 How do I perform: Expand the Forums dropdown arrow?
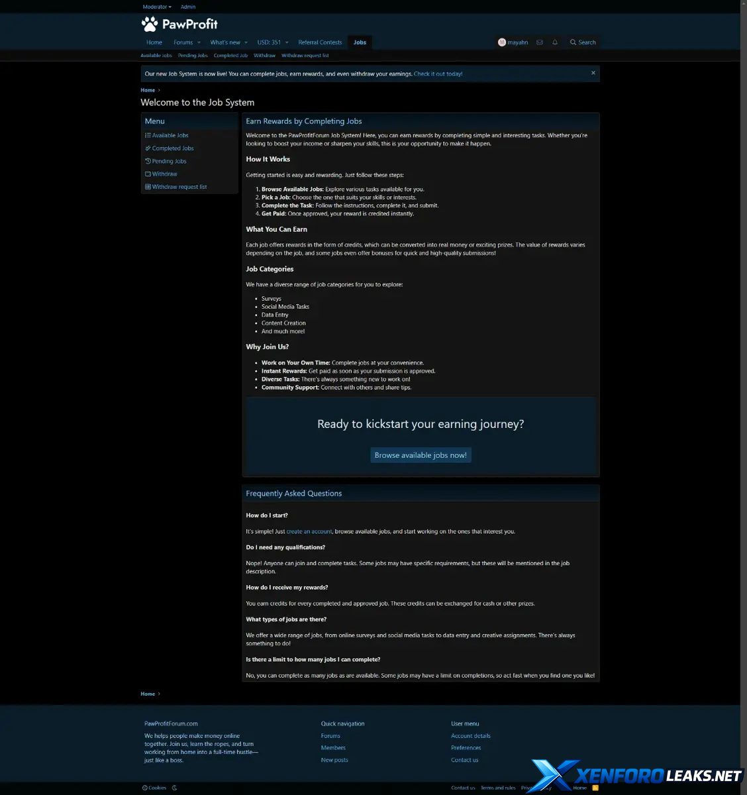coord(199,42)
